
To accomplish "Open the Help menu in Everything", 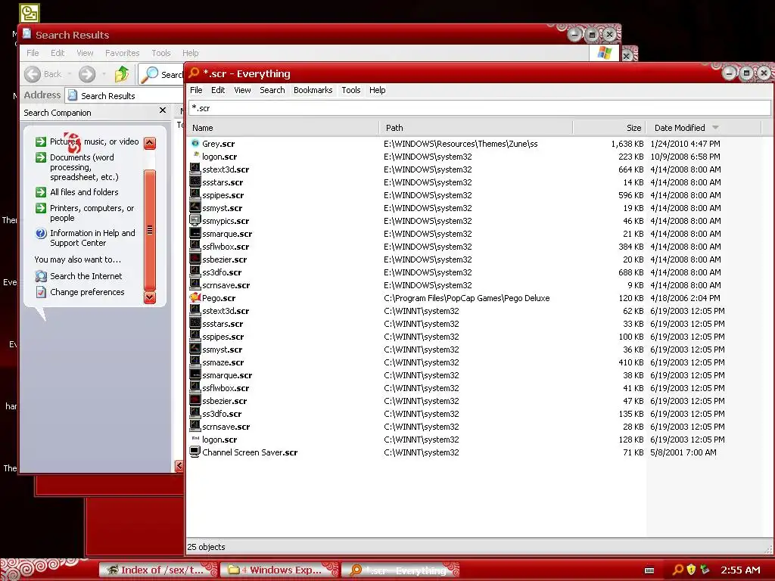I will (x=377, y=90).
